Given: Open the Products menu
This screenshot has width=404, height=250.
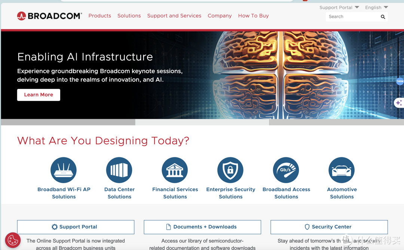Looking at the screenshot, I should pos(100,16).
